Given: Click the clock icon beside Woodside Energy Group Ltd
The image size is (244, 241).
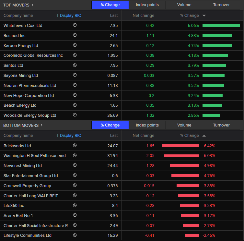Looking at the screenshot, I should (75, 115).
